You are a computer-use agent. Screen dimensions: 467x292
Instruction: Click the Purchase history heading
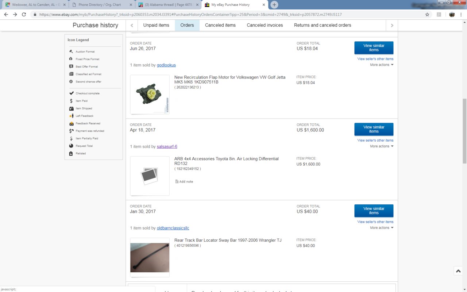(95, 25)
